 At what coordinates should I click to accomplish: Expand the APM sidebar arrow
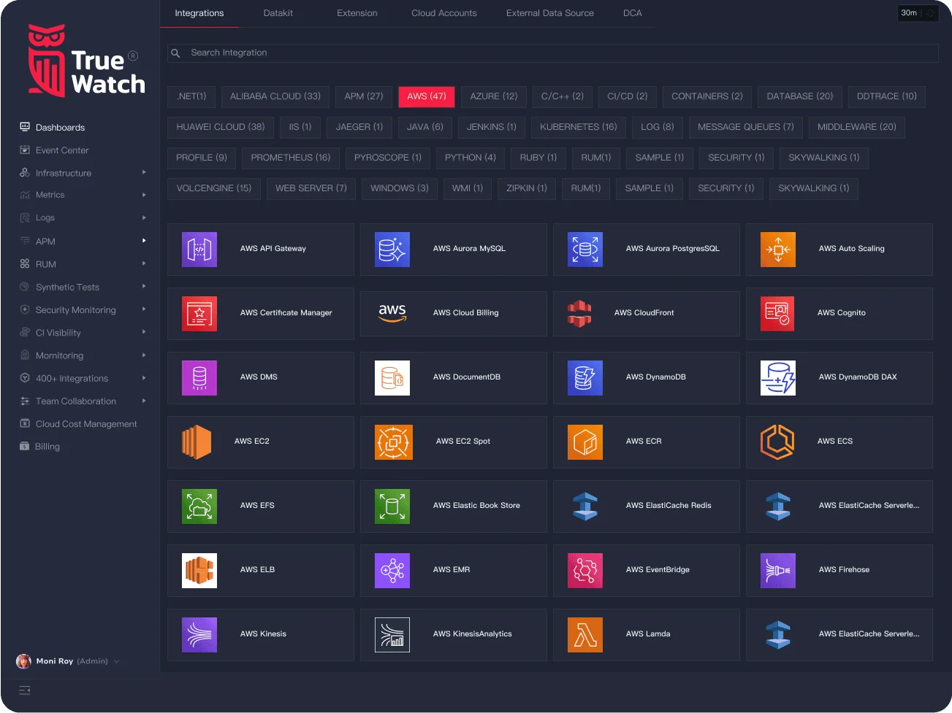pyautogui.click(x=144, y=240)
